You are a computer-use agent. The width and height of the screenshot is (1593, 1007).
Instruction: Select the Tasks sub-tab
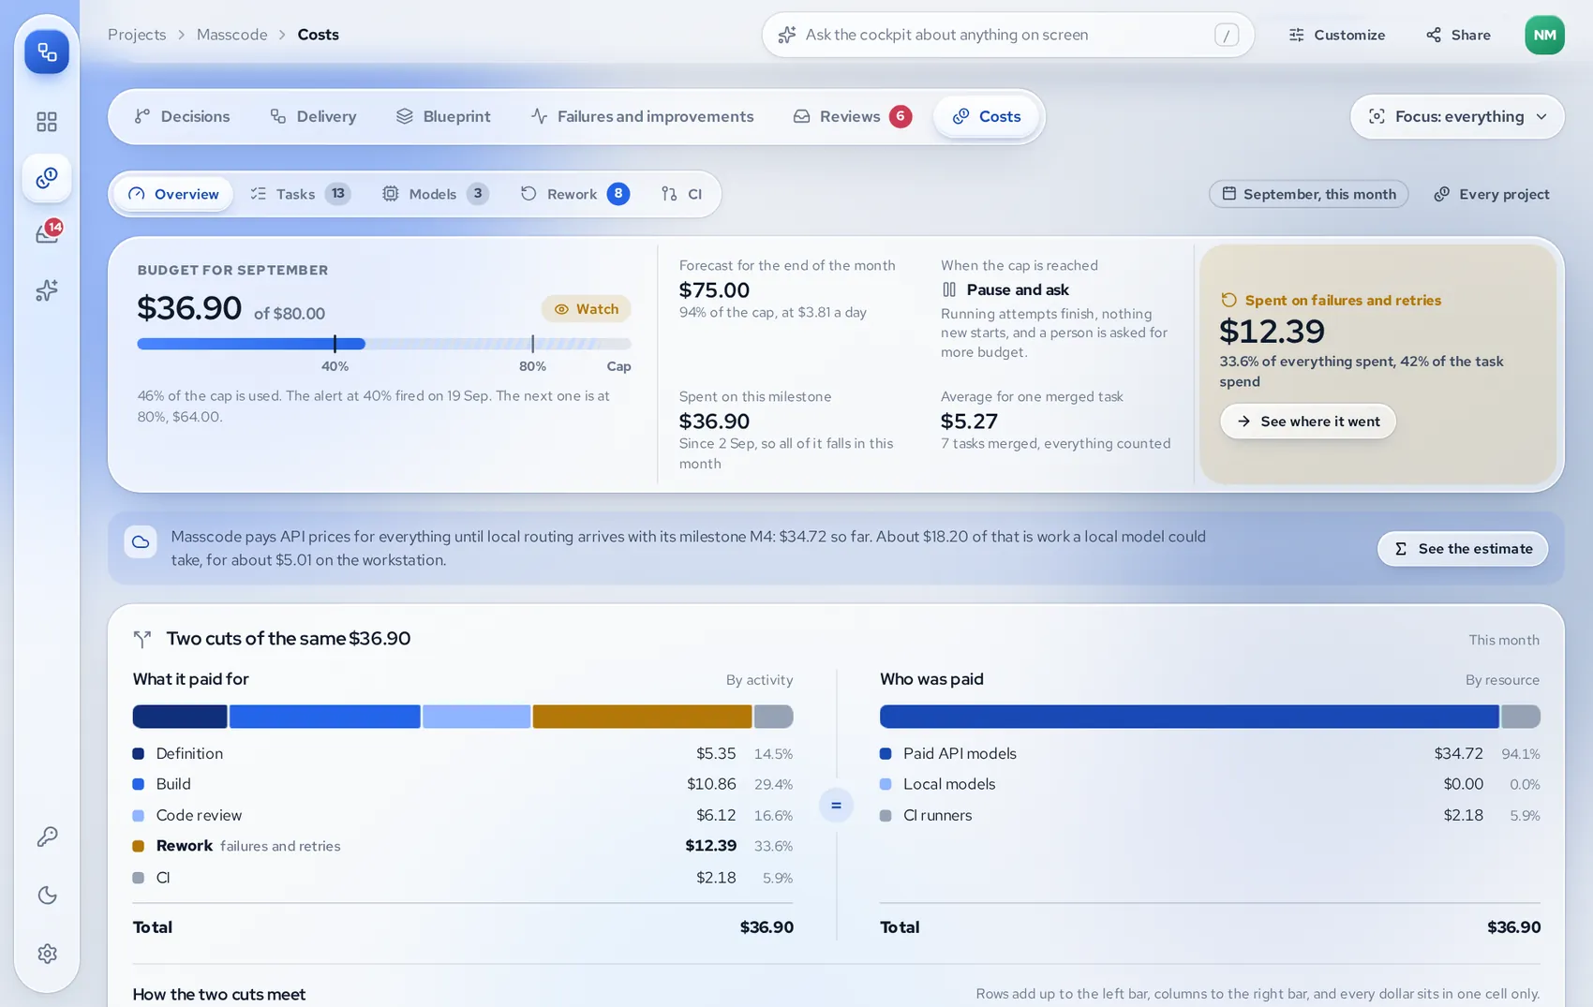click(300, 194)
